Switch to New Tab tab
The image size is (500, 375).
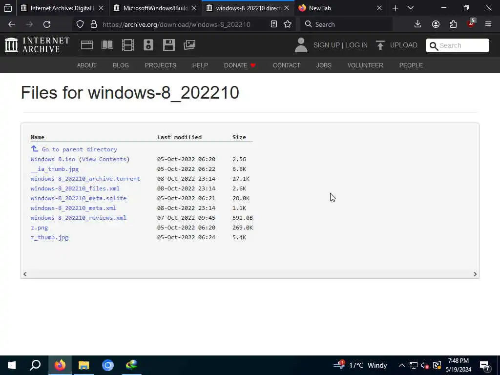tap(340, 8)
